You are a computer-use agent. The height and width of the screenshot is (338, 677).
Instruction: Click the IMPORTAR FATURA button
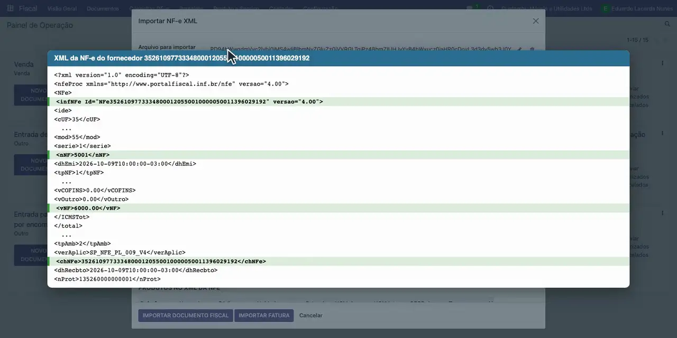(x=264, y=315)
